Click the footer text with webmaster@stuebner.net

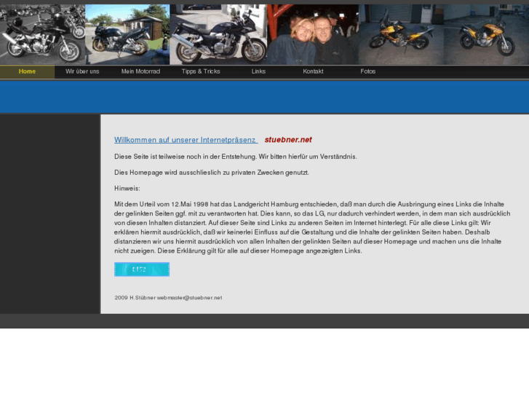pyautogui.click(x=168, y=298)
